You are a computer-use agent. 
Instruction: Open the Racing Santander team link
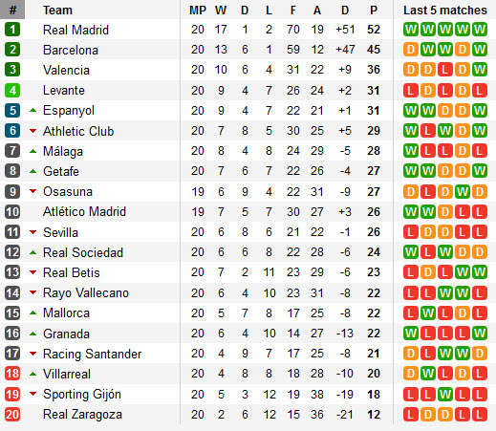[x=92, y=354]
